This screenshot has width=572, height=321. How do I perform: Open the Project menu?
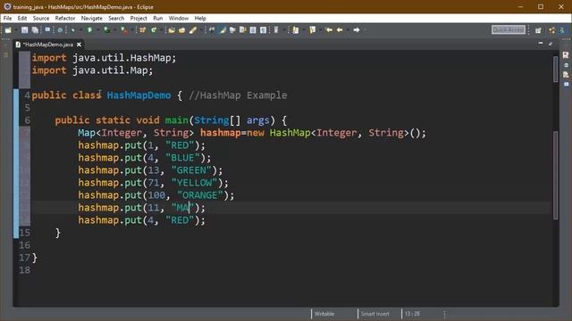pyautogui.click(x=139, y=18)
